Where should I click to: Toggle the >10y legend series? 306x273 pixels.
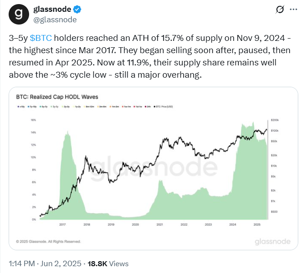pos(20,107)
